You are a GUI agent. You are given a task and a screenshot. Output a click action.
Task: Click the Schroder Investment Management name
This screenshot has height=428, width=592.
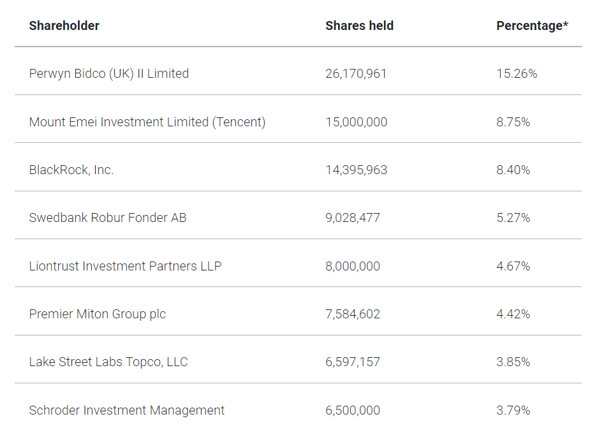click(x=127, y=411)
